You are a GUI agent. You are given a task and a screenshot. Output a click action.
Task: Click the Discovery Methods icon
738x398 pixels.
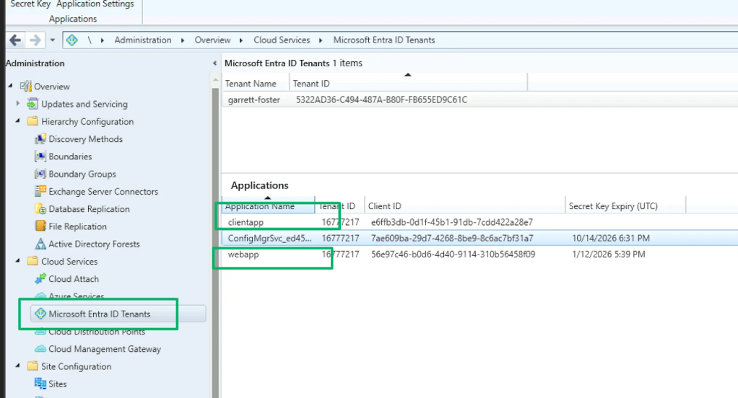[x=40, y=139]
